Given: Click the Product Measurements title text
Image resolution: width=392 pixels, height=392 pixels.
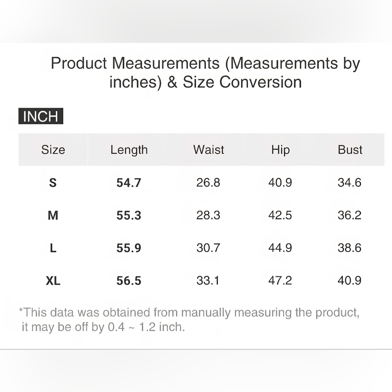Looking at the screenshot, I should point(205,73).
